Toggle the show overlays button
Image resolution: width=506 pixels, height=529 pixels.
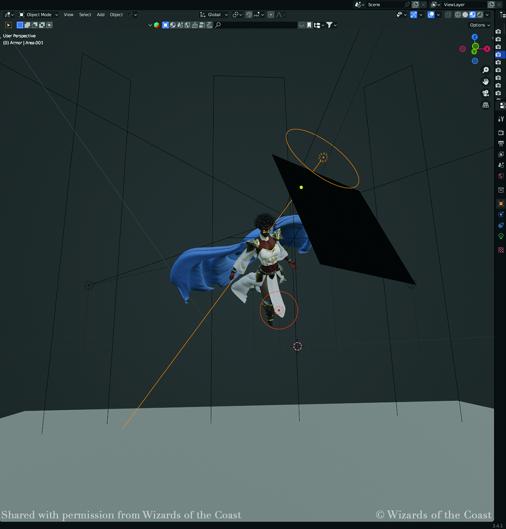pyautogui.click(x=431, y=15)
